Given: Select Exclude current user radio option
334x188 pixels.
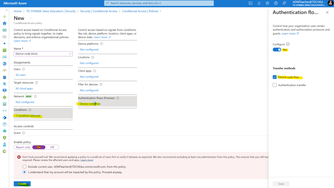Looking at the screenshot, I should coord(24,166).
